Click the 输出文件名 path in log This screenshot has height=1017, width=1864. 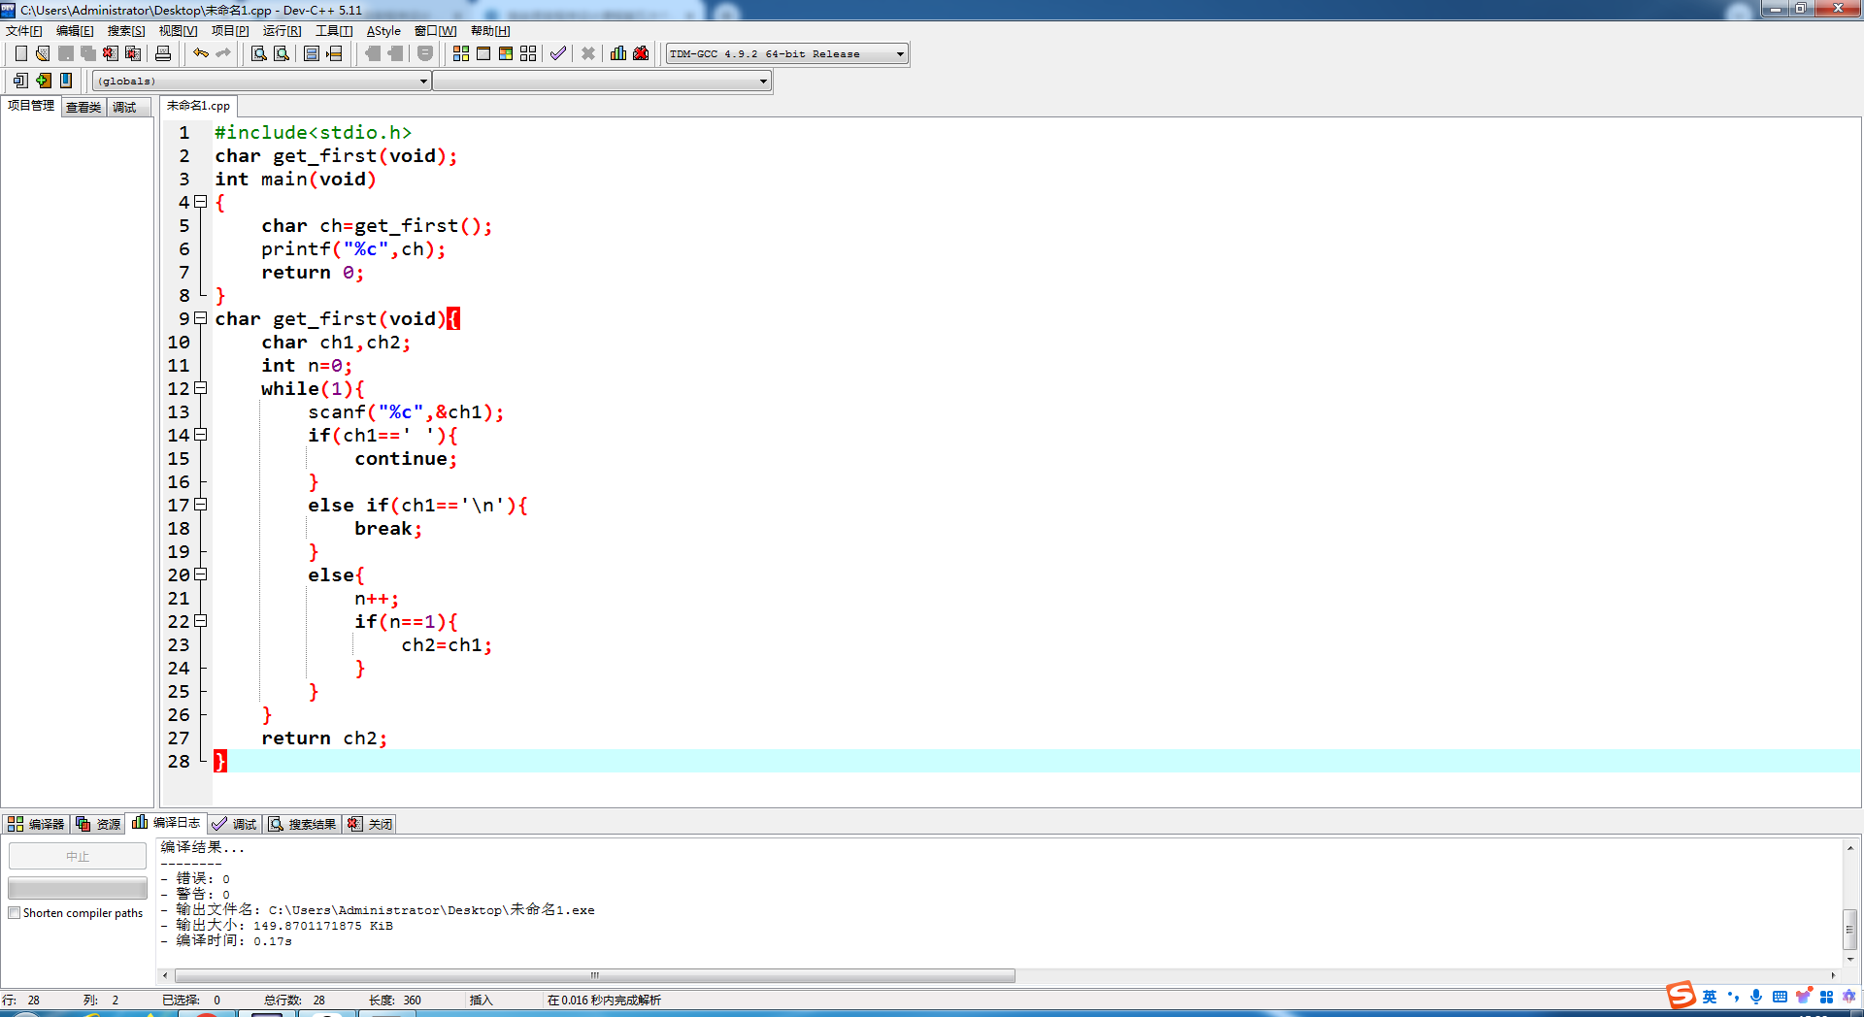(x=431, y=909)
